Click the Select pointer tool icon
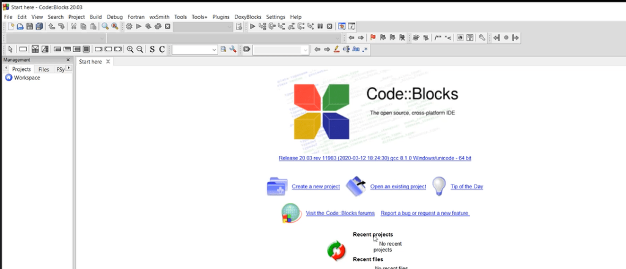The width and height of the screenshot is (626, 269). [x=10, y=49]
